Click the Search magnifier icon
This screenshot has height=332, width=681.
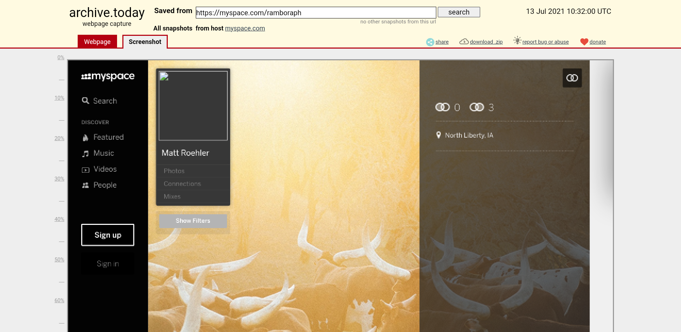85,100
